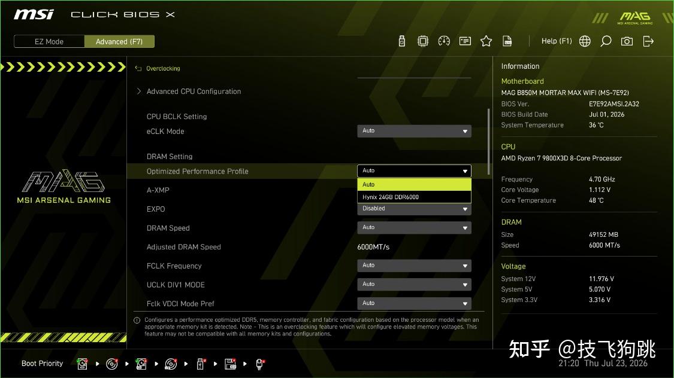This screenshot has height=378, width=674.
Task: Select the USB key boot device icon
Action: point(200,364)
